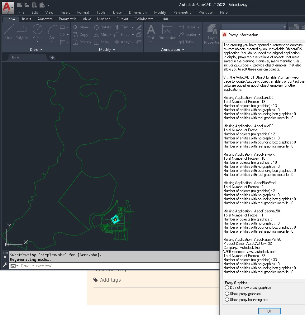Screen dimensions: 305x315
Task: Select the Rectangle tool icon
Action: 62,27
